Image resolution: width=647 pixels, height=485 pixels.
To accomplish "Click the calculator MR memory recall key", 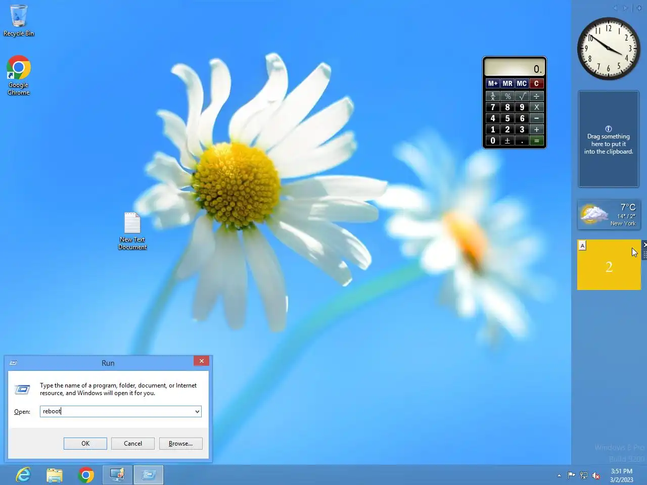I will click(x=507, y=83).
